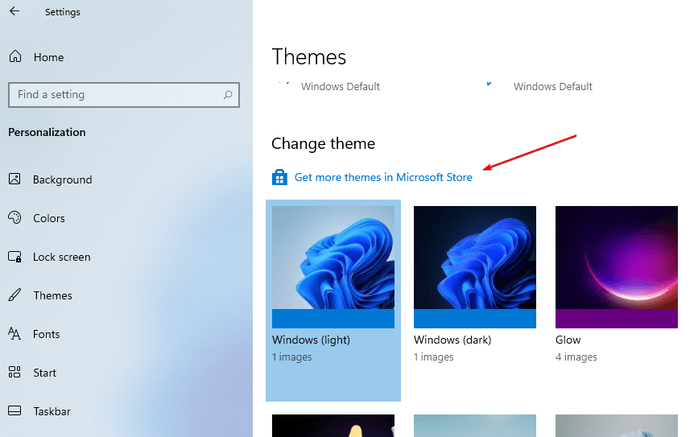The width and height of the screenshot is (694, 437).
Task: Click the Microsoft Store bag icon
Action: pyautogui.click(x=279, y=177)
